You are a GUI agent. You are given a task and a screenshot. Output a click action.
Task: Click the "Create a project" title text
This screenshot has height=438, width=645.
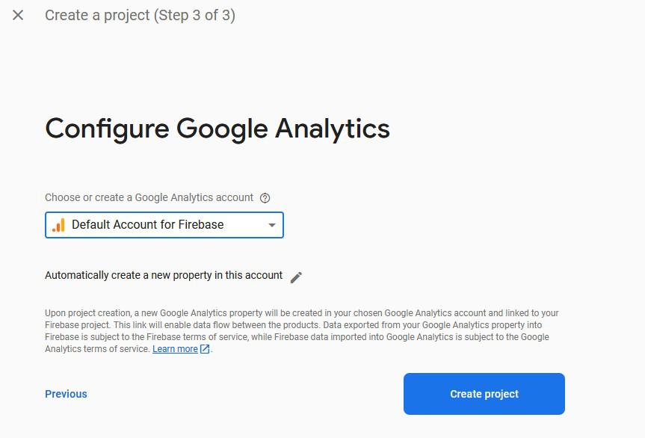97,15
